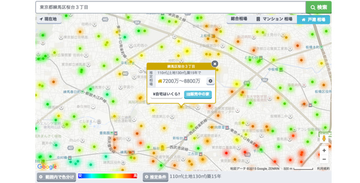Toggle 範囲内で色分け color coding
The width and height of the screenshot is (360, 183).
[56, 177]
